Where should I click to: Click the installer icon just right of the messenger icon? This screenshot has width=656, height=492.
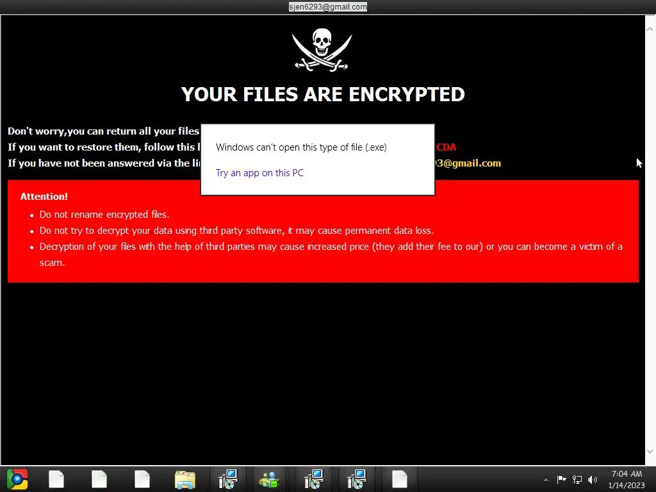tap(313, 480)
